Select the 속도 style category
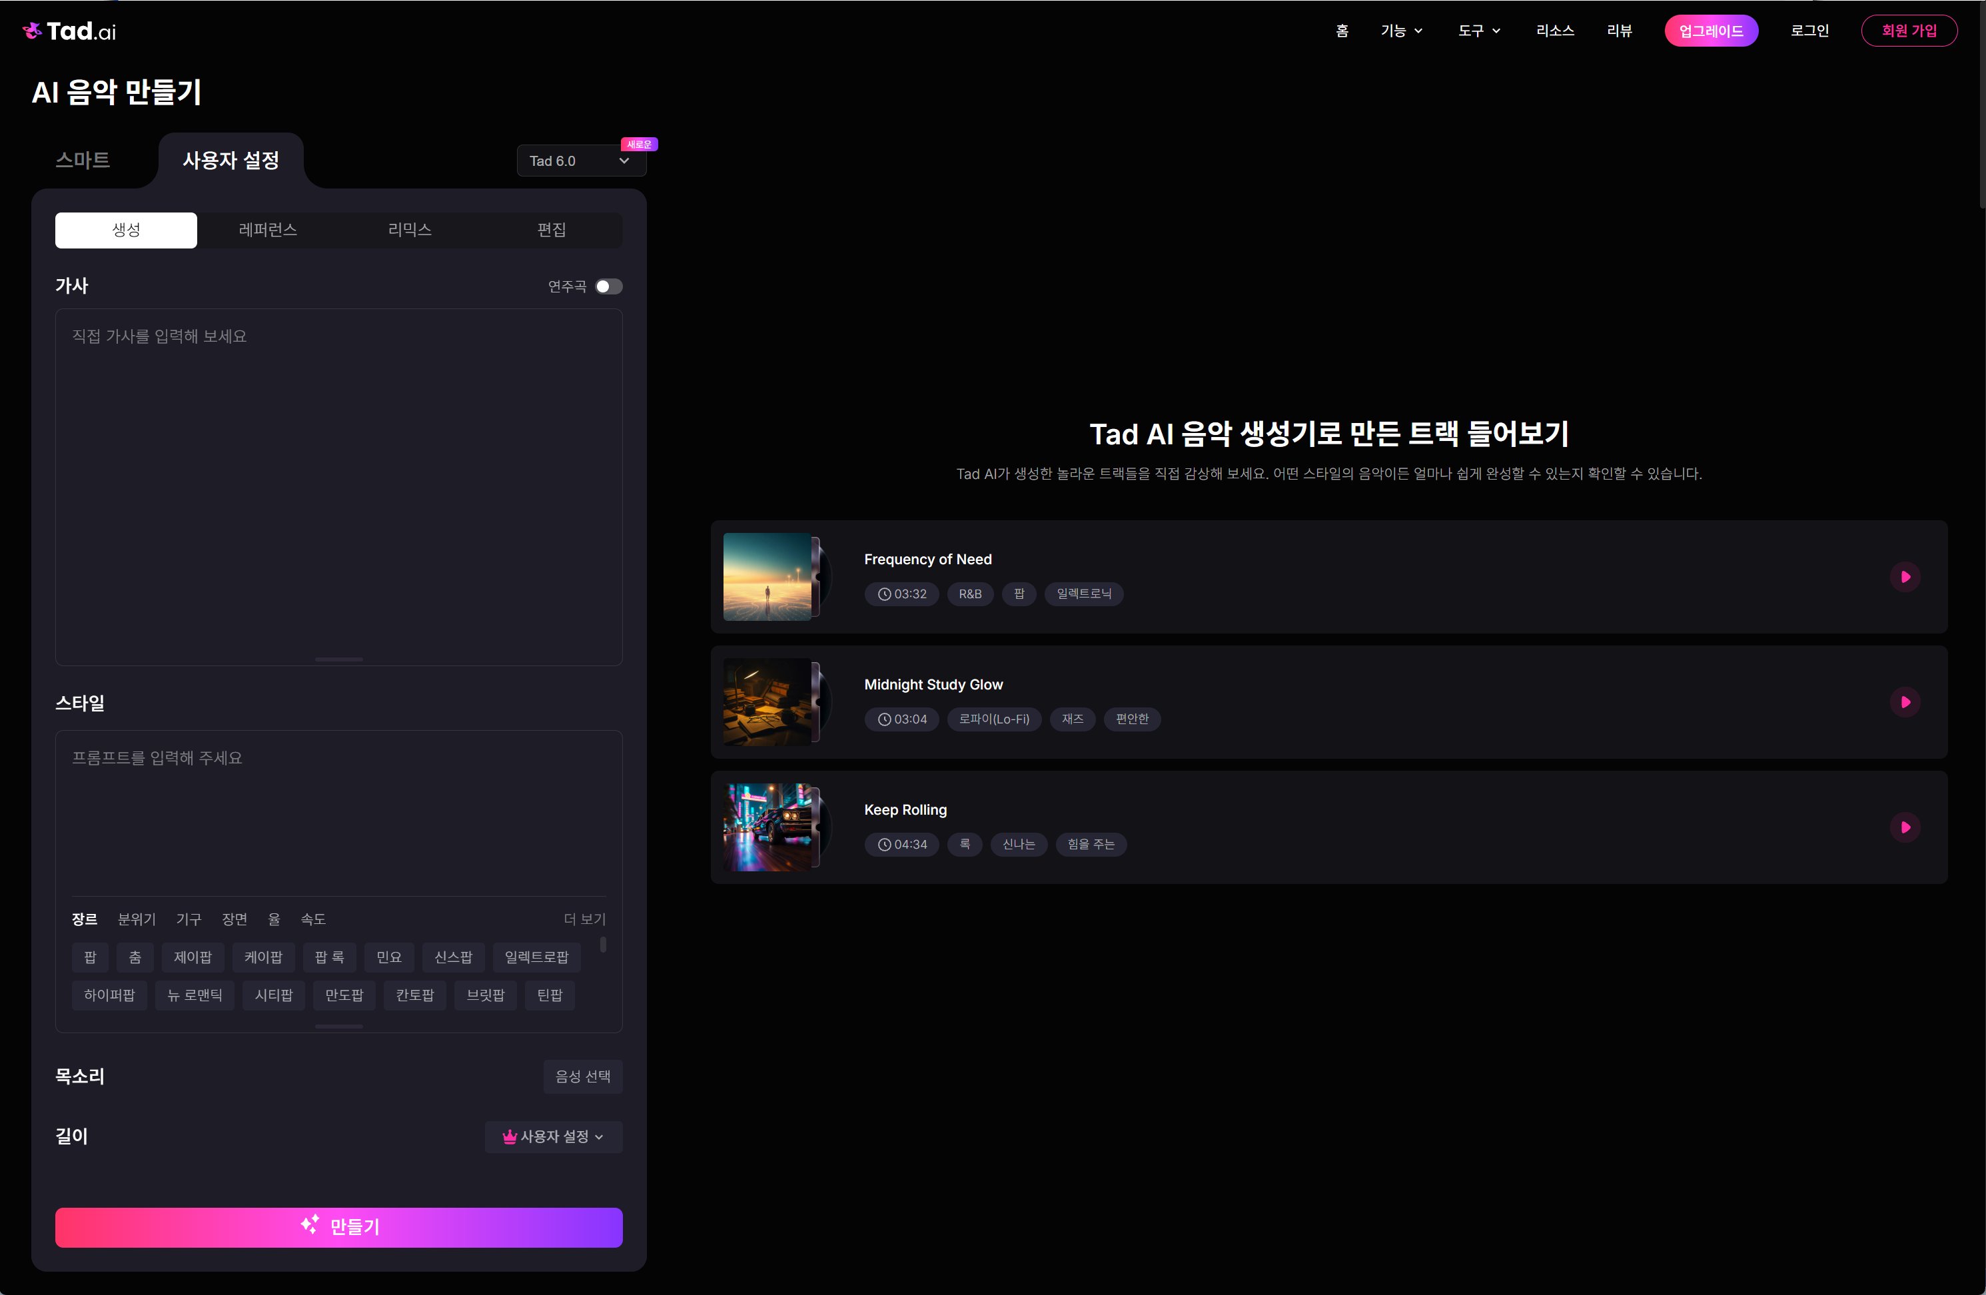Viewport: 1986px width, 1295px height. [x=313, y=919]
